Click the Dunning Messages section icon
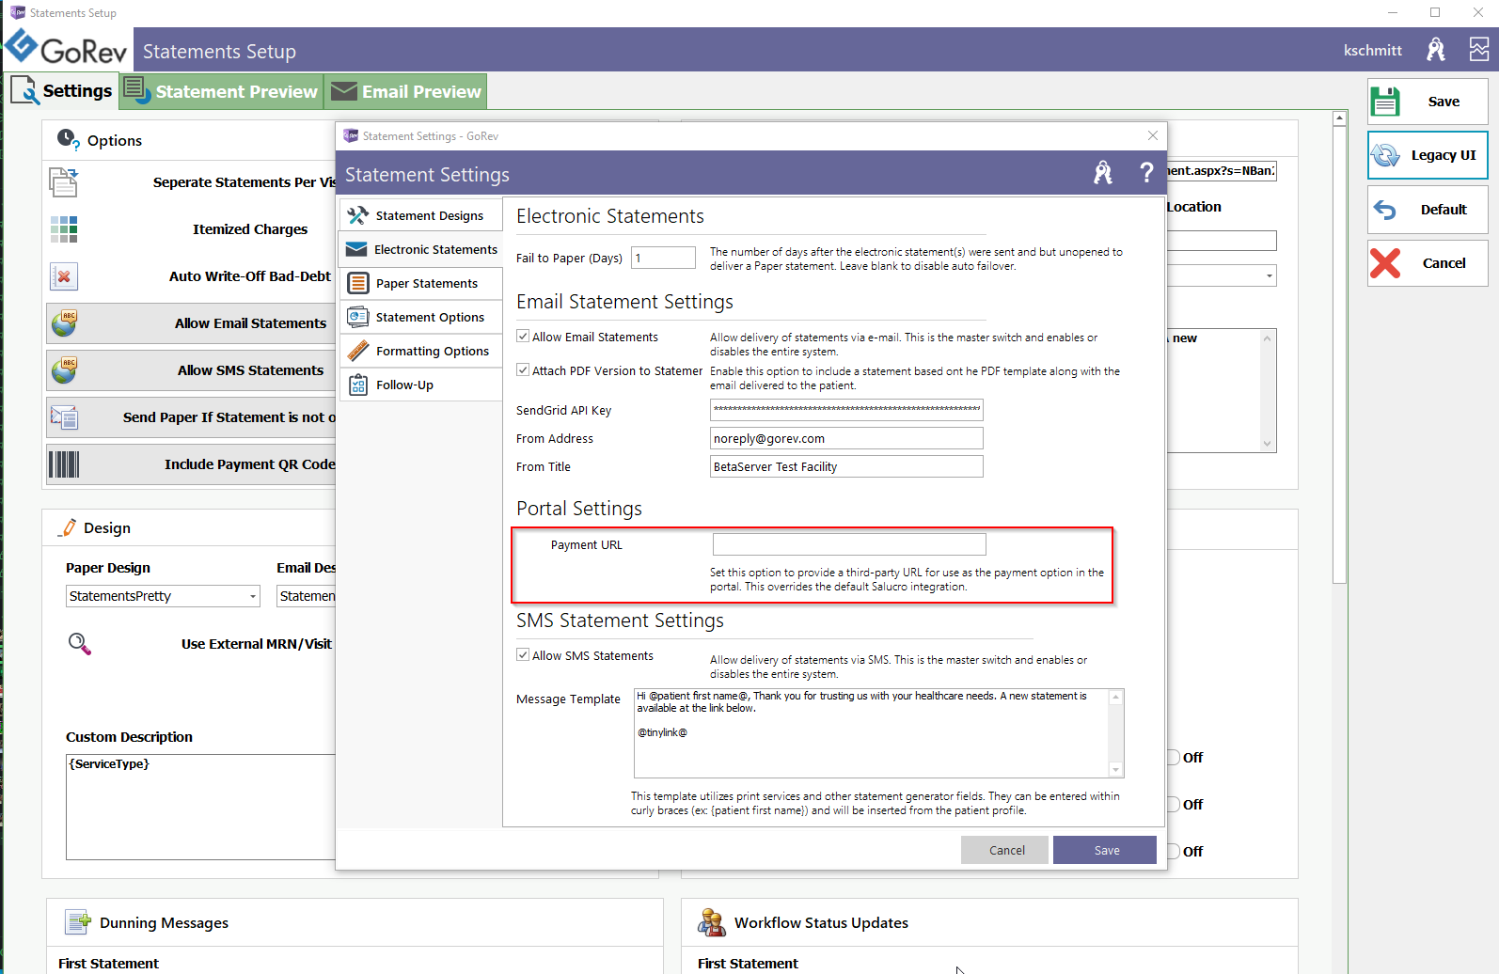Screen dimensions: 1499x974 pos(78,922)
